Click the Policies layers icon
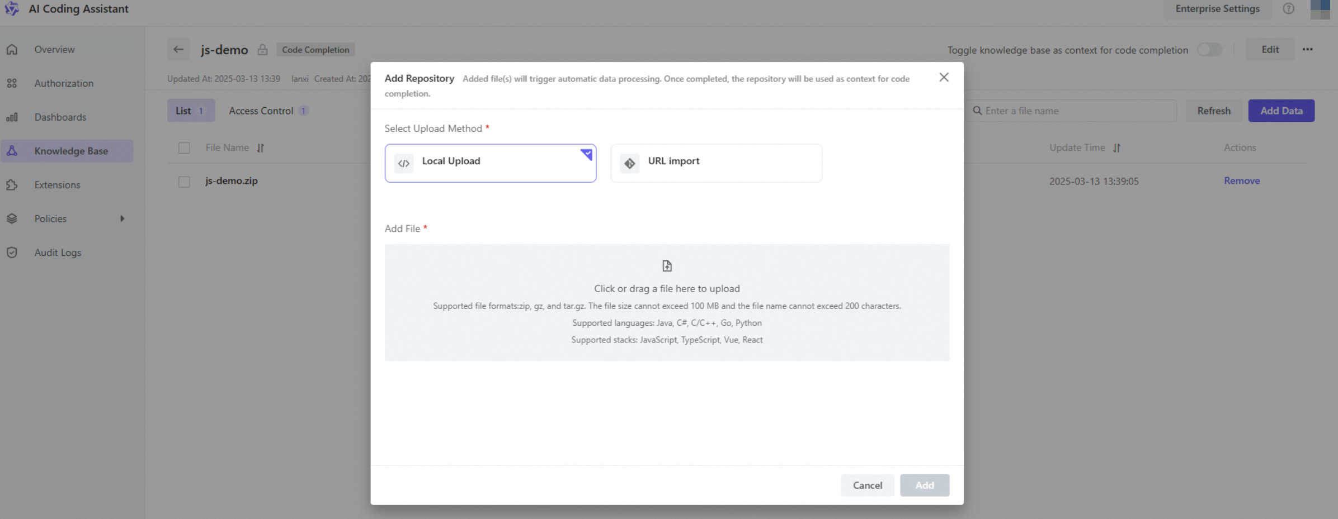 tap(12, 218)
